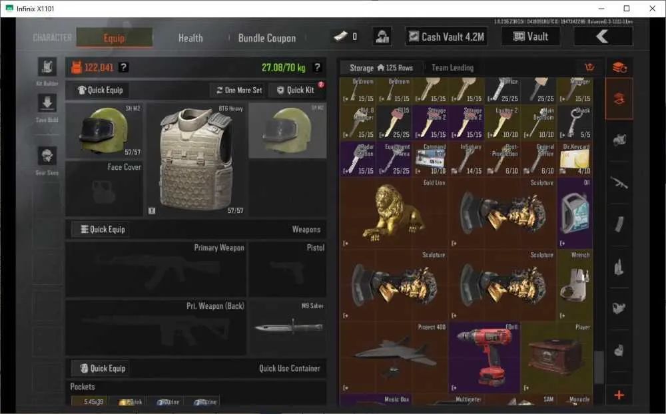Click the orange stacked-layers refresh icon above the category list
666x414 pixels.
pos(619,67)
